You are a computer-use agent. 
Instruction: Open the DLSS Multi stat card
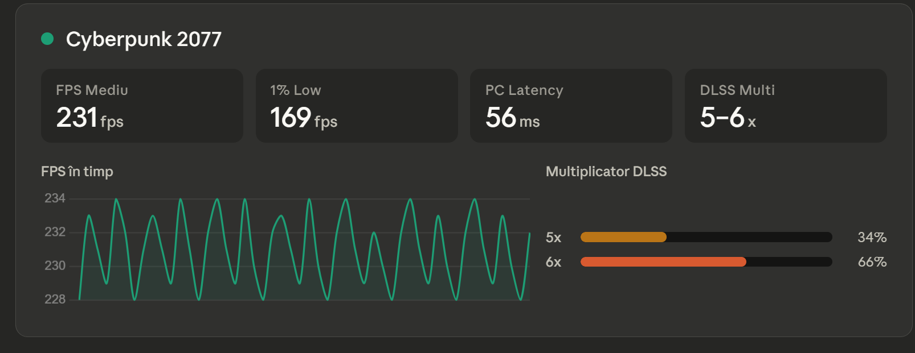point(785,106)
